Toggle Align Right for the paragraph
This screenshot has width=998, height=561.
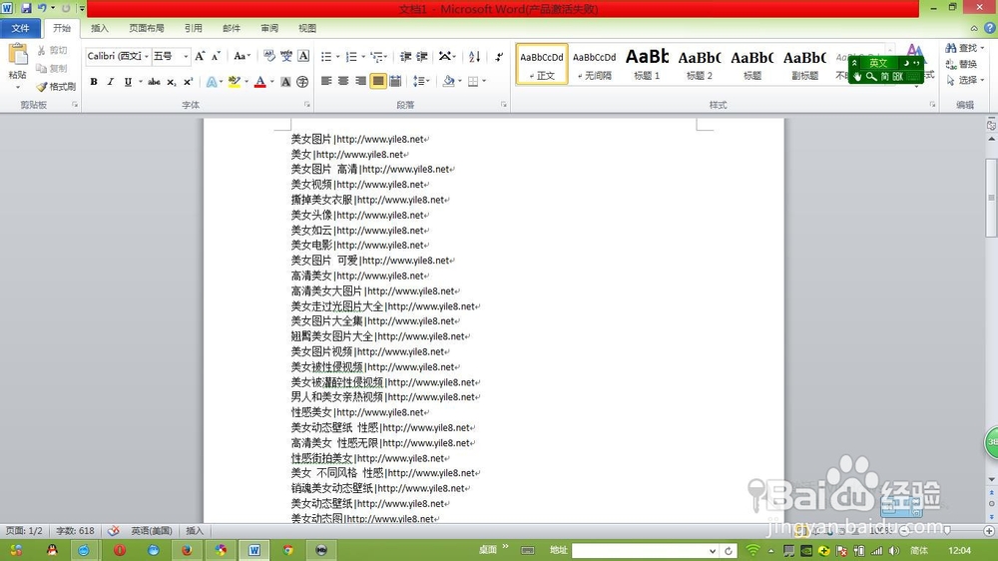coord(361,81)
